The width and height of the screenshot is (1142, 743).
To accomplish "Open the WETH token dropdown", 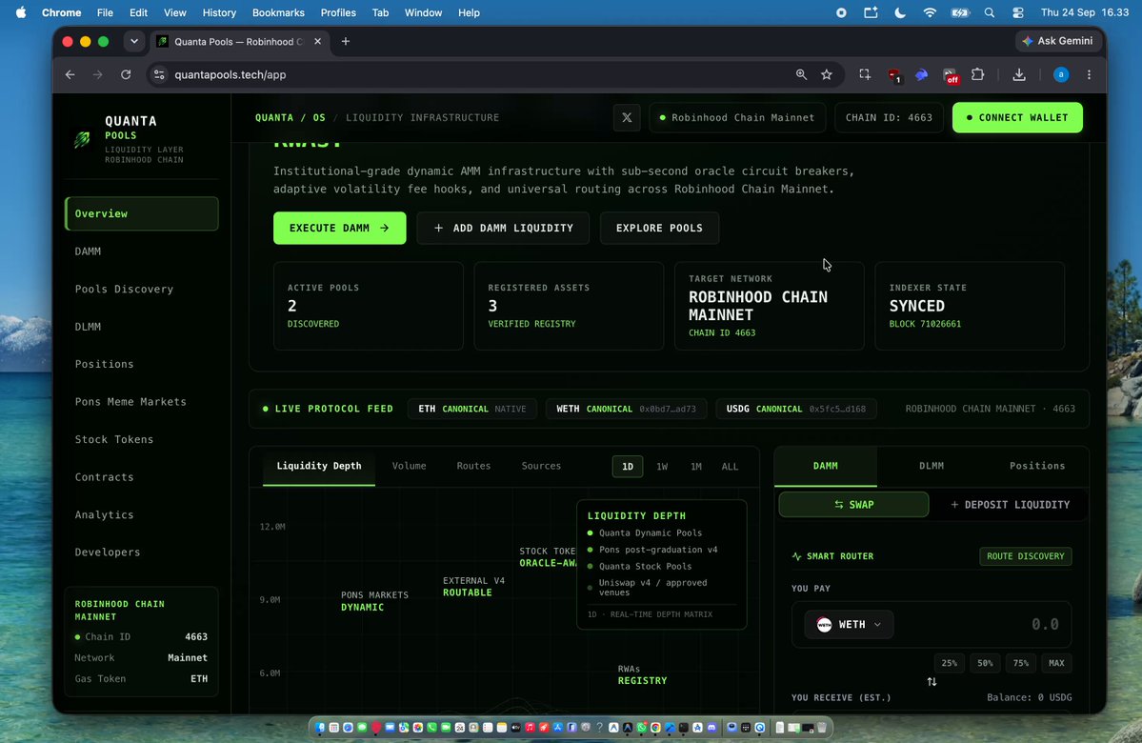I will (849, 624).
